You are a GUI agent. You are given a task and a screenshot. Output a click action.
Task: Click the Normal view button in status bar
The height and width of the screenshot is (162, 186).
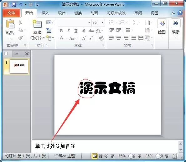click(x=95, y=156)
